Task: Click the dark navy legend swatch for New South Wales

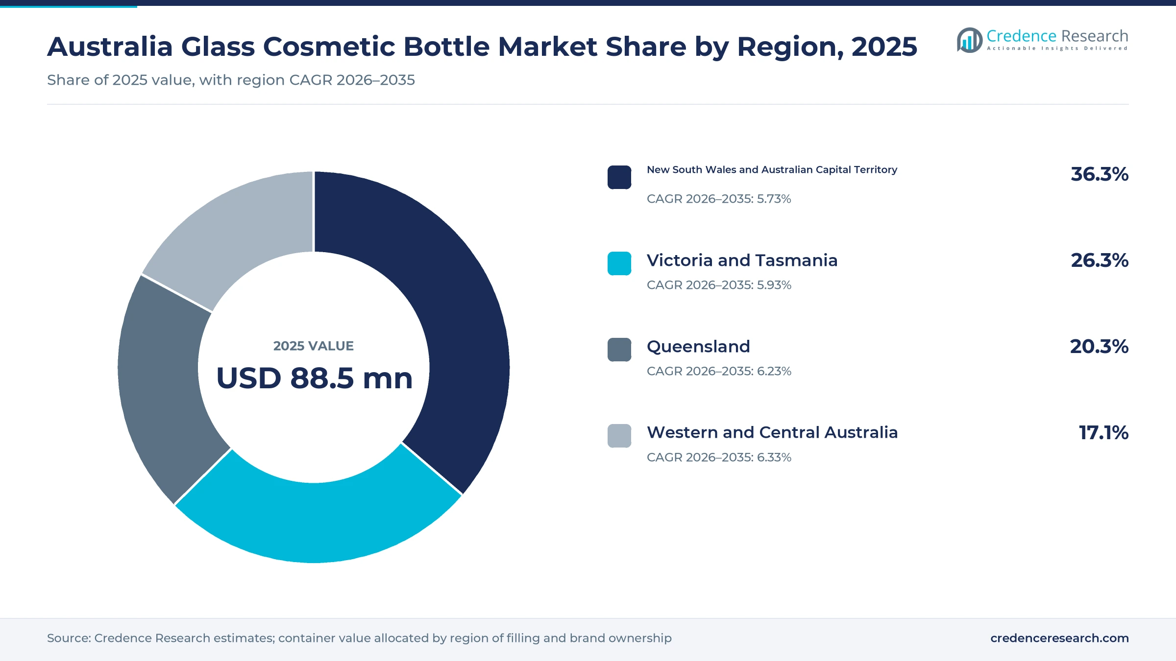Action: [x=619, y=177]
